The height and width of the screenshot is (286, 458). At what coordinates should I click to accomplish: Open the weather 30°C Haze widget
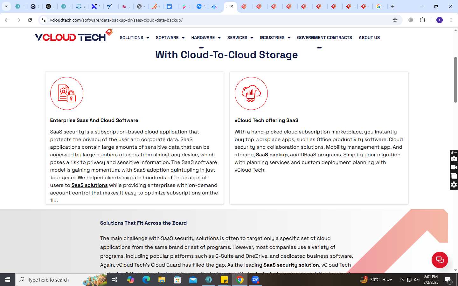click(x=376, y=280)
